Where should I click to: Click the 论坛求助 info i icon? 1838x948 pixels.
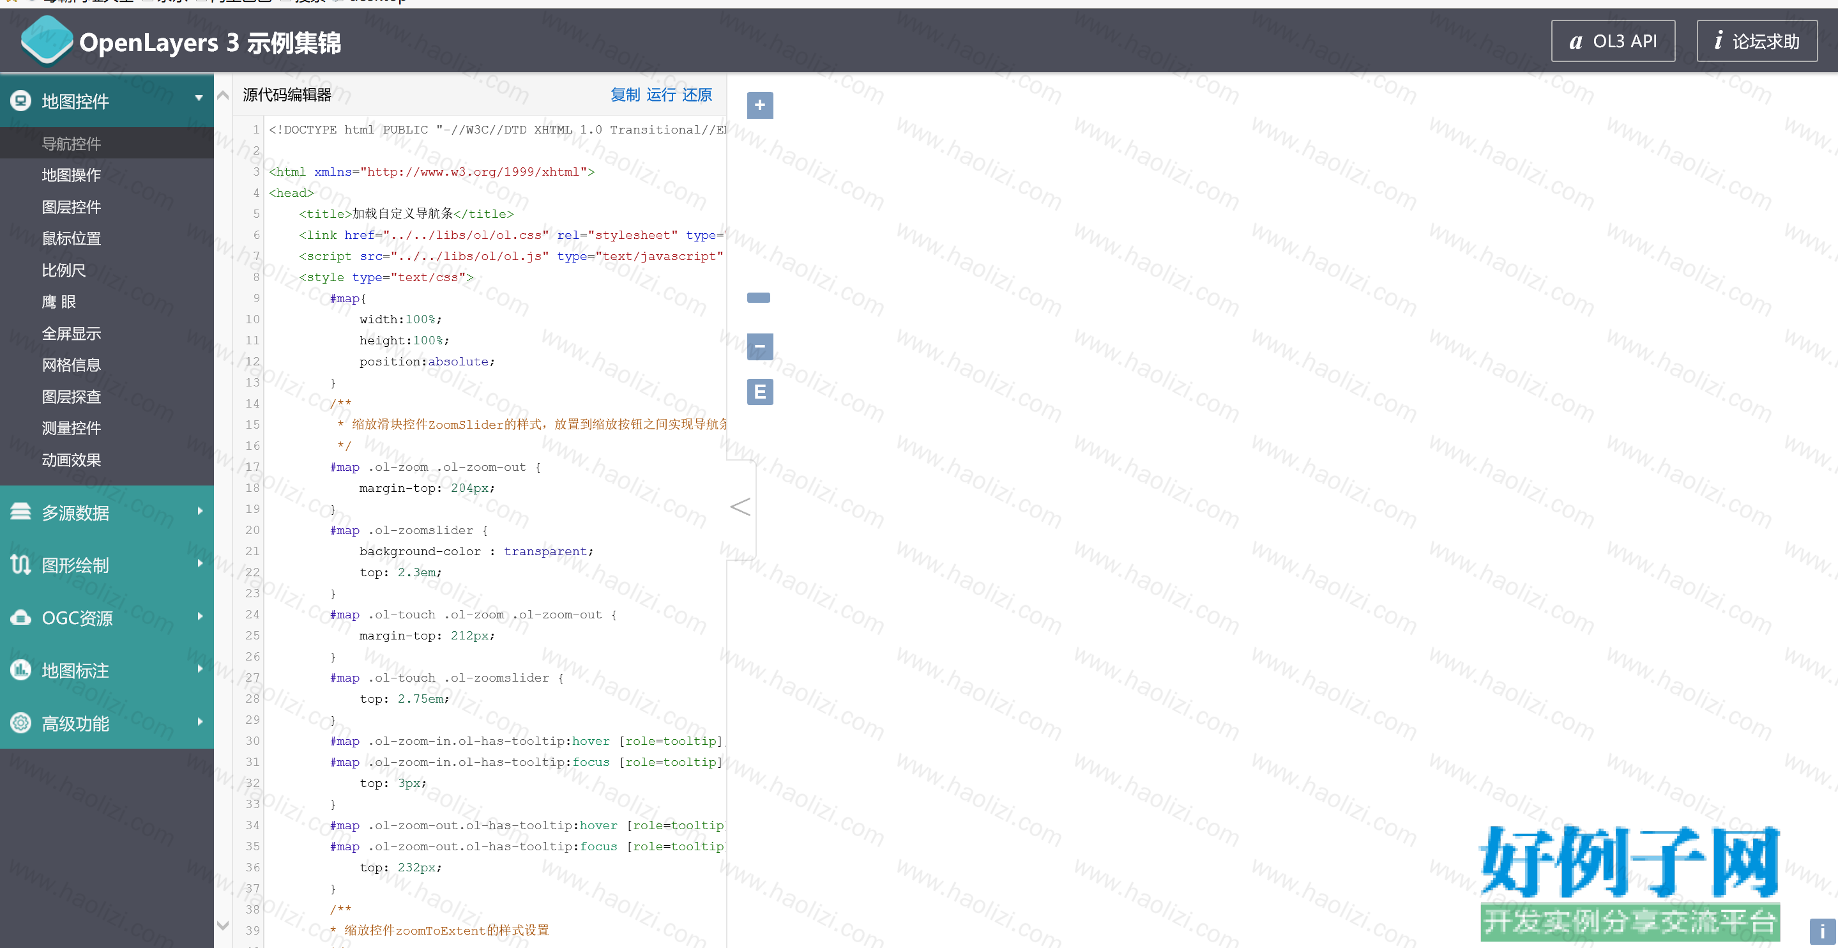click(1719, 41)
